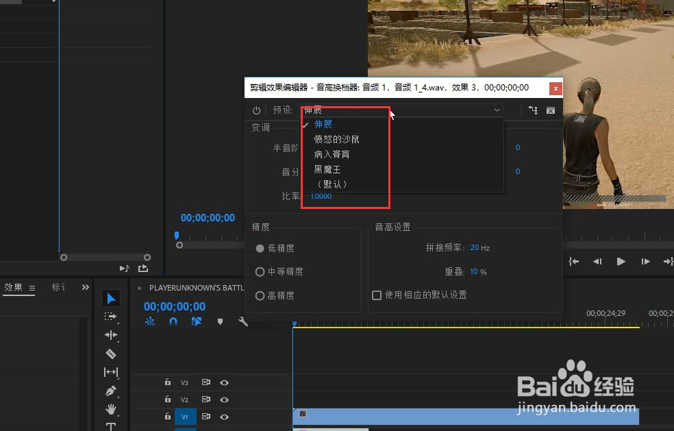Close the PLAYERUNKNOWN'S BATTL sequence tab
Viewport: 674px width, 431px height.
click(139, 288)
